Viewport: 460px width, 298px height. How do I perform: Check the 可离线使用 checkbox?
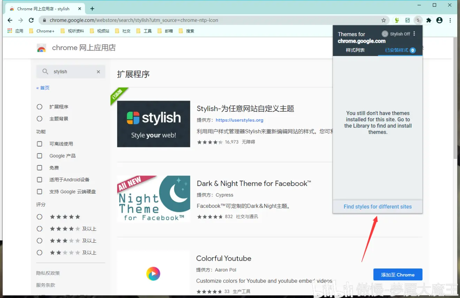(40, 144)
